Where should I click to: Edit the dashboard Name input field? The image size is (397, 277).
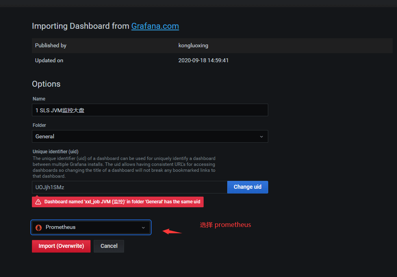[x=150, y=110]
